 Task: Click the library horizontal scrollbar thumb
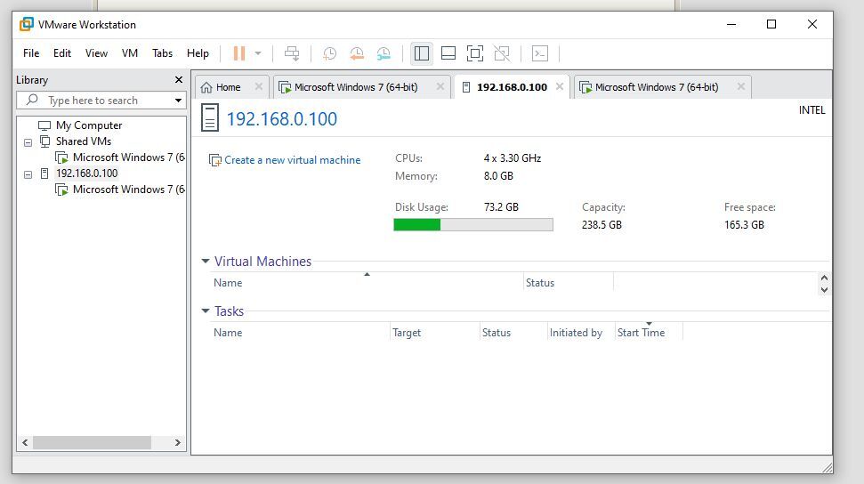coord(92,443)
